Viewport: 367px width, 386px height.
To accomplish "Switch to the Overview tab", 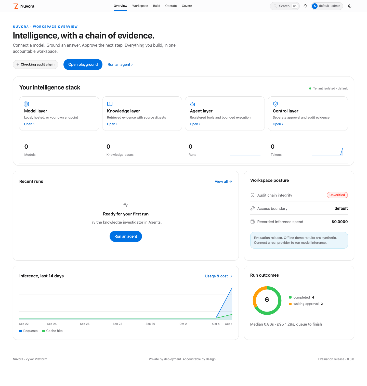I will pyautogui.click(x=120, y=6).
